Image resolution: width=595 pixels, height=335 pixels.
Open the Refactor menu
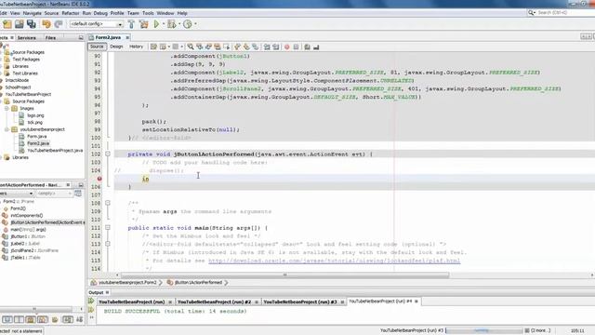pos(71,13)
